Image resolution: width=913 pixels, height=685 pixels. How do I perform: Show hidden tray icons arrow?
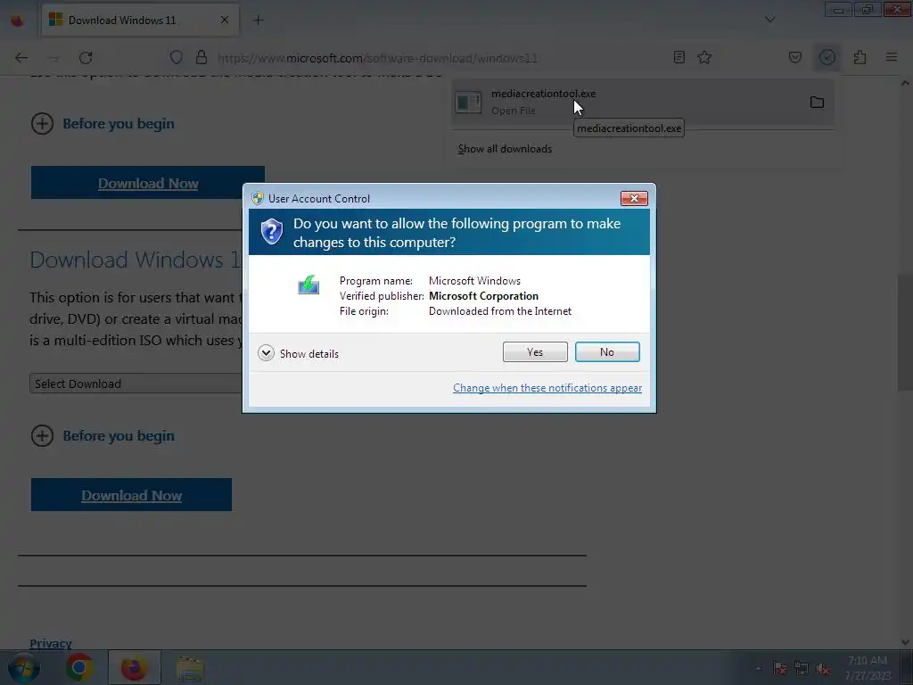(x=758, y=668)
